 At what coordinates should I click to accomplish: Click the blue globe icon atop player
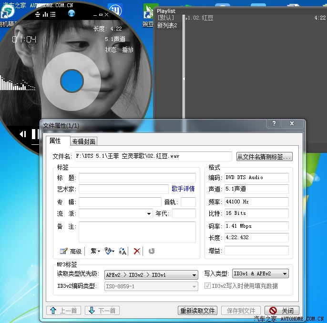click(x=71, y=13)
